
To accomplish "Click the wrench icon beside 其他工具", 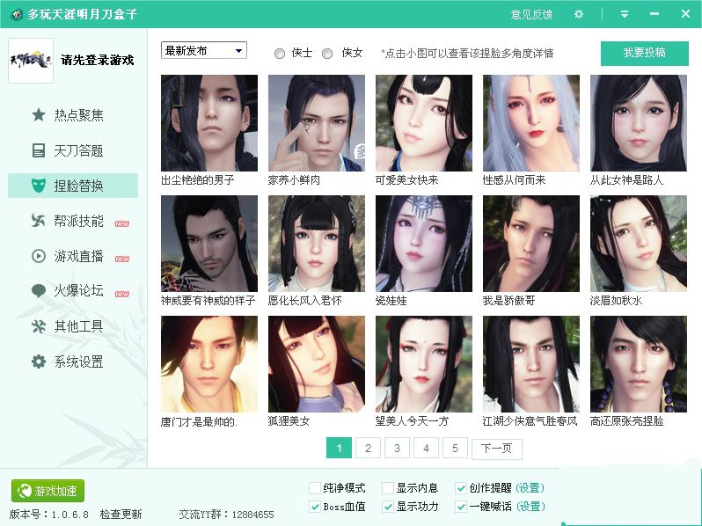I will (x=39, y=326).
